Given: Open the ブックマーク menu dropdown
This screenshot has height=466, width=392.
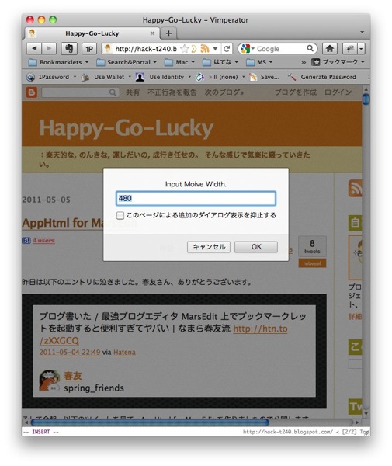Looking at the screenshot, I should (338, 62).
